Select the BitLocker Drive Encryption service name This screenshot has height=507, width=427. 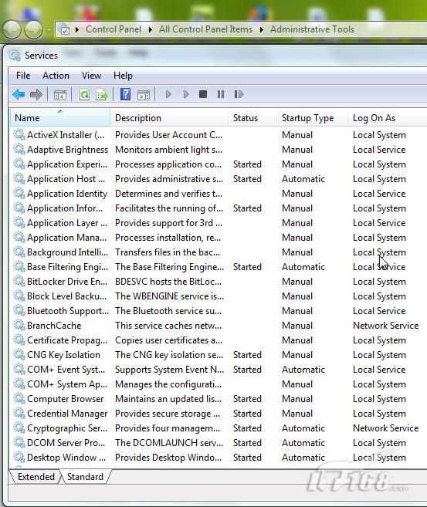(x=67, y=282)
